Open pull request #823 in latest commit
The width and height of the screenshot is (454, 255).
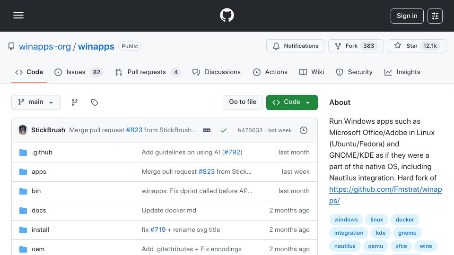tap(134, 130)
